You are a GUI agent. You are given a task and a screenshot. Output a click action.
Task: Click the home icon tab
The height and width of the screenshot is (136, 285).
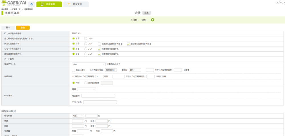[x=31, y=4]
